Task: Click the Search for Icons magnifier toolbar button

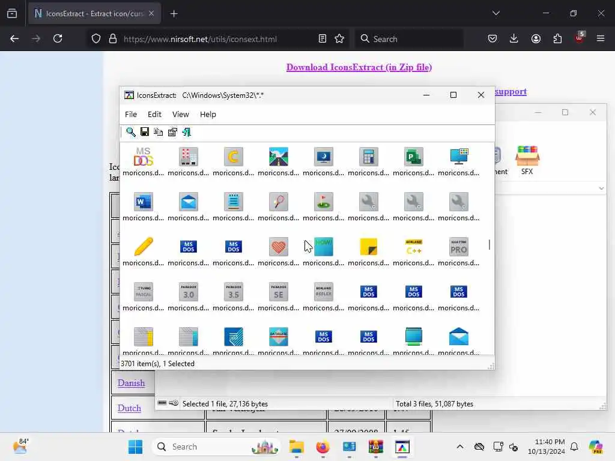Action: click(130, 132)
